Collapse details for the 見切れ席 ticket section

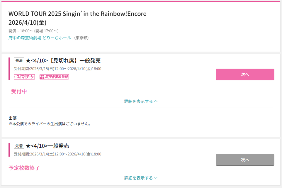pos(141,101)
